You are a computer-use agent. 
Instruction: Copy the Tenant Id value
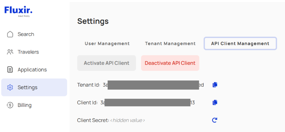click(215, 85)
